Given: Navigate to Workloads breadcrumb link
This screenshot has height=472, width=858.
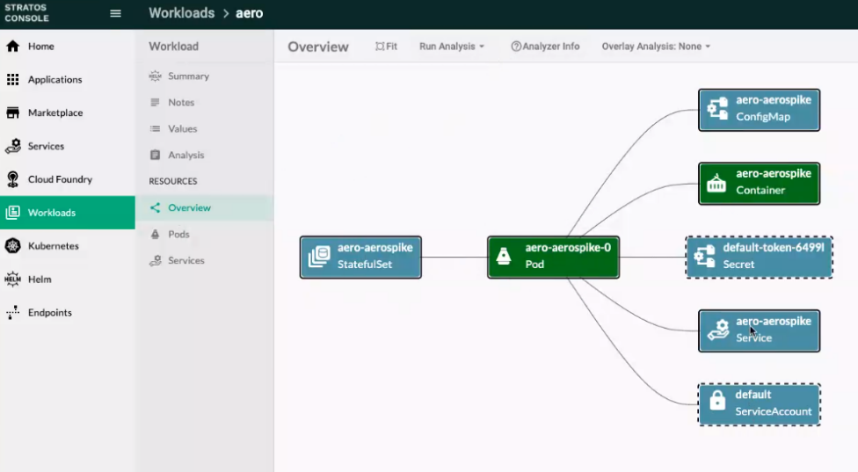Looking at the screenshot, I should click(x=181, y=13).
